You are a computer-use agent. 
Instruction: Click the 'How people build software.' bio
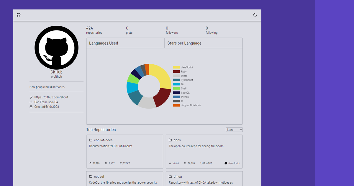point(47,87)
